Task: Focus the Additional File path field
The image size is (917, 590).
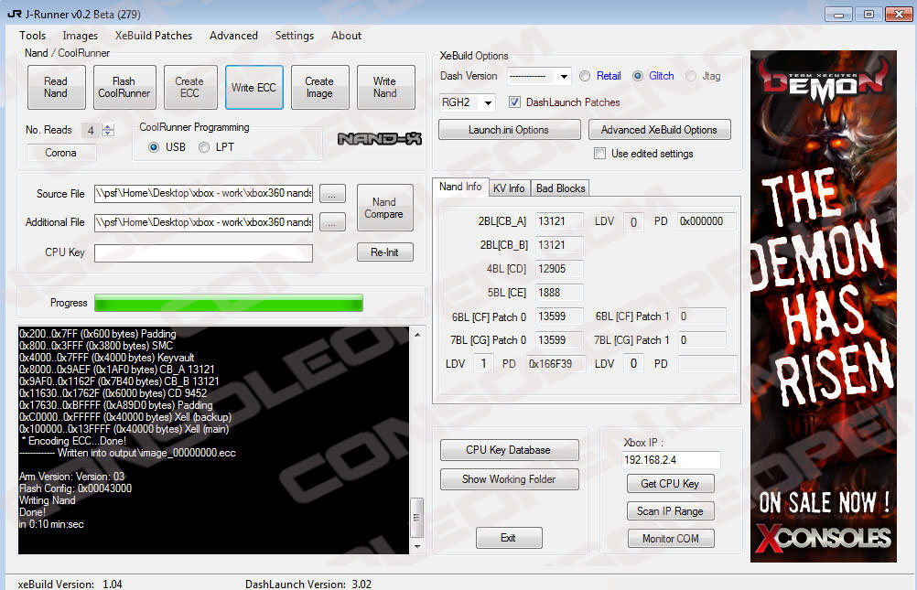Action: click(203, 223)
